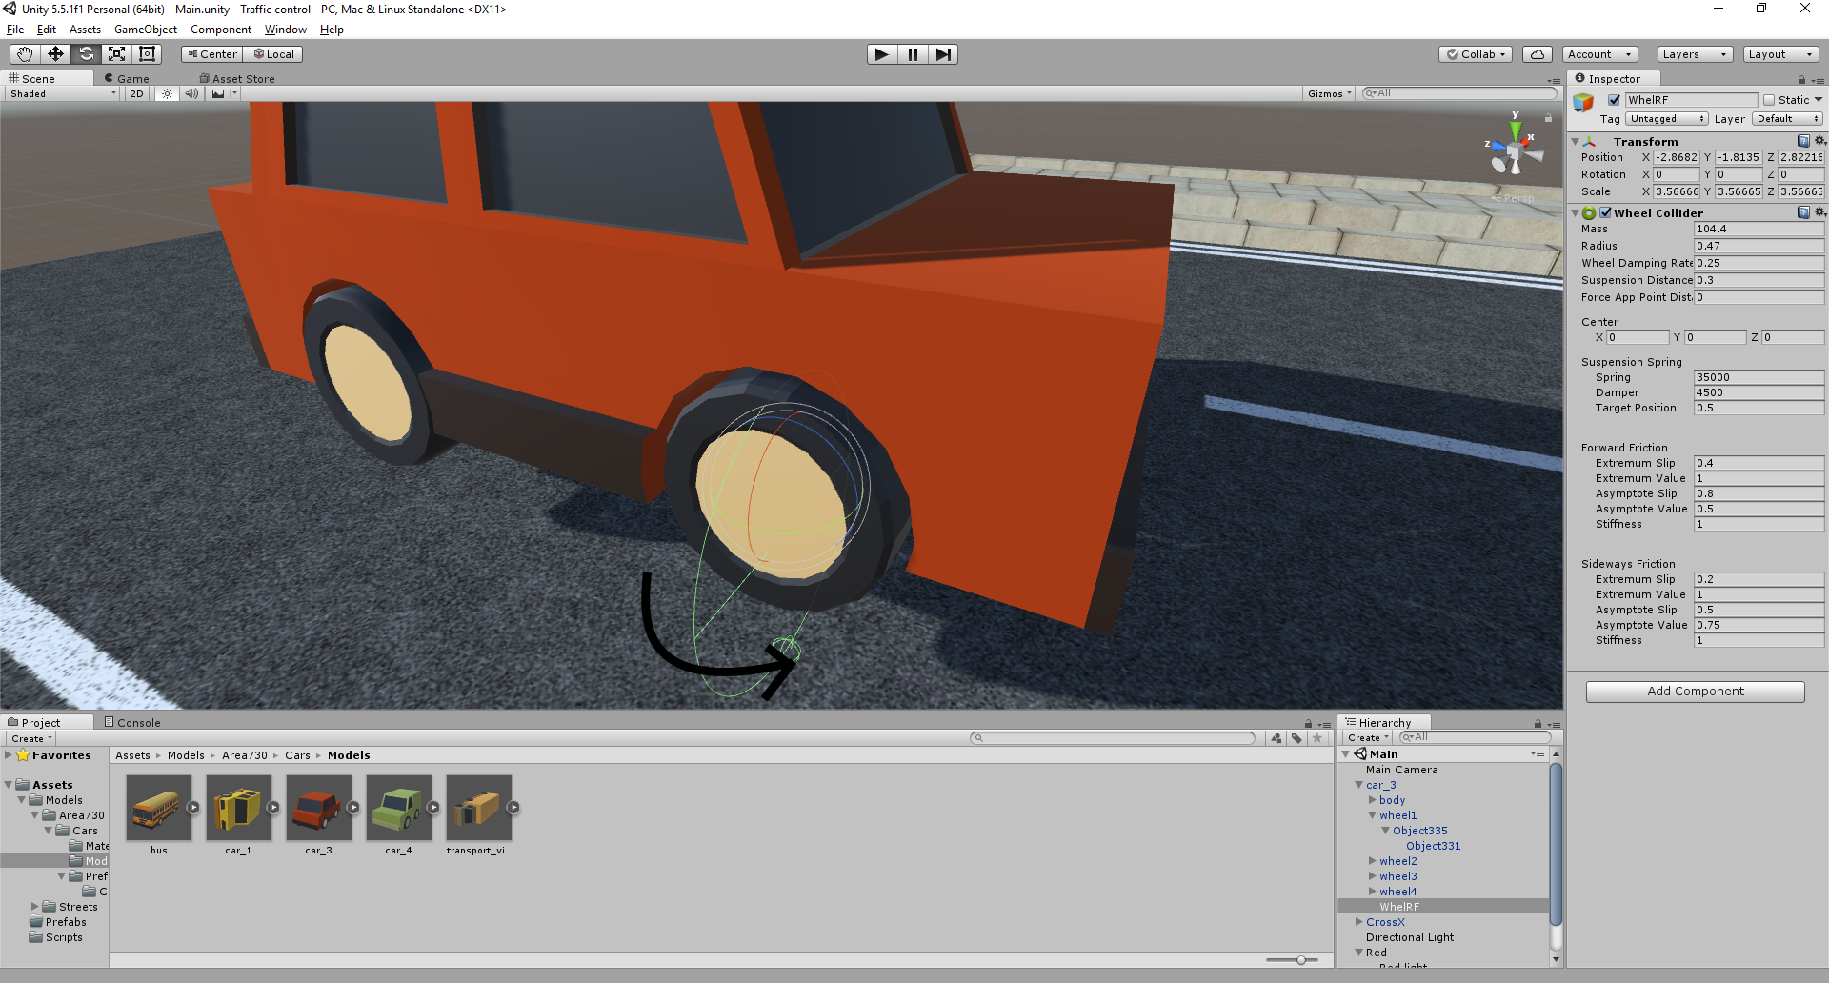Open the File menu
Viewport: 1829px width, 983px height.
coord(15,30)
